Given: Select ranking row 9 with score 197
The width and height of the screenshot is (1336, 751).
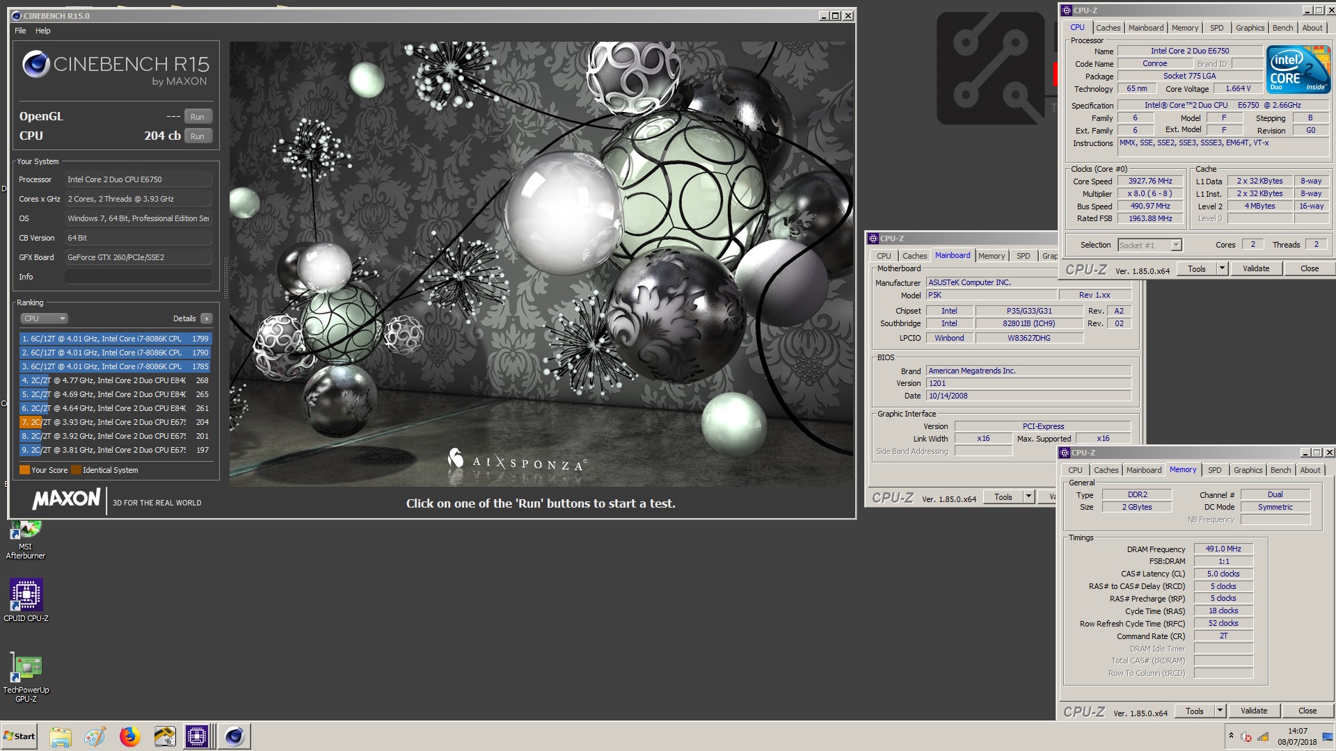Looking at the screenshot, I should pos(116,450).
